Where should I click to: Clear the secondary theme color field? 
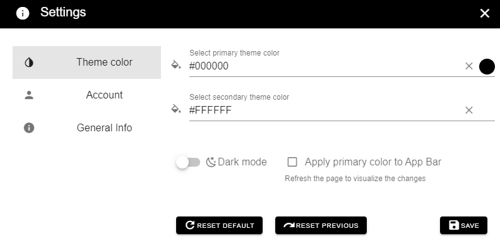[468, 110]
